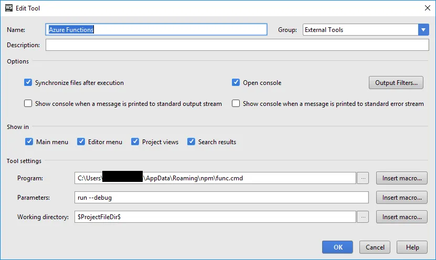Close the Edit Tool dialog
Viewport: 436px width, 260px height.
[x=428, y=8]
